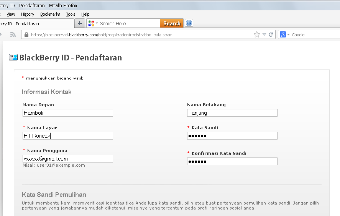The image size is (340, 216).
Task: Click the Nama Depan field with Hambali
Action: [x=67, y=113]
